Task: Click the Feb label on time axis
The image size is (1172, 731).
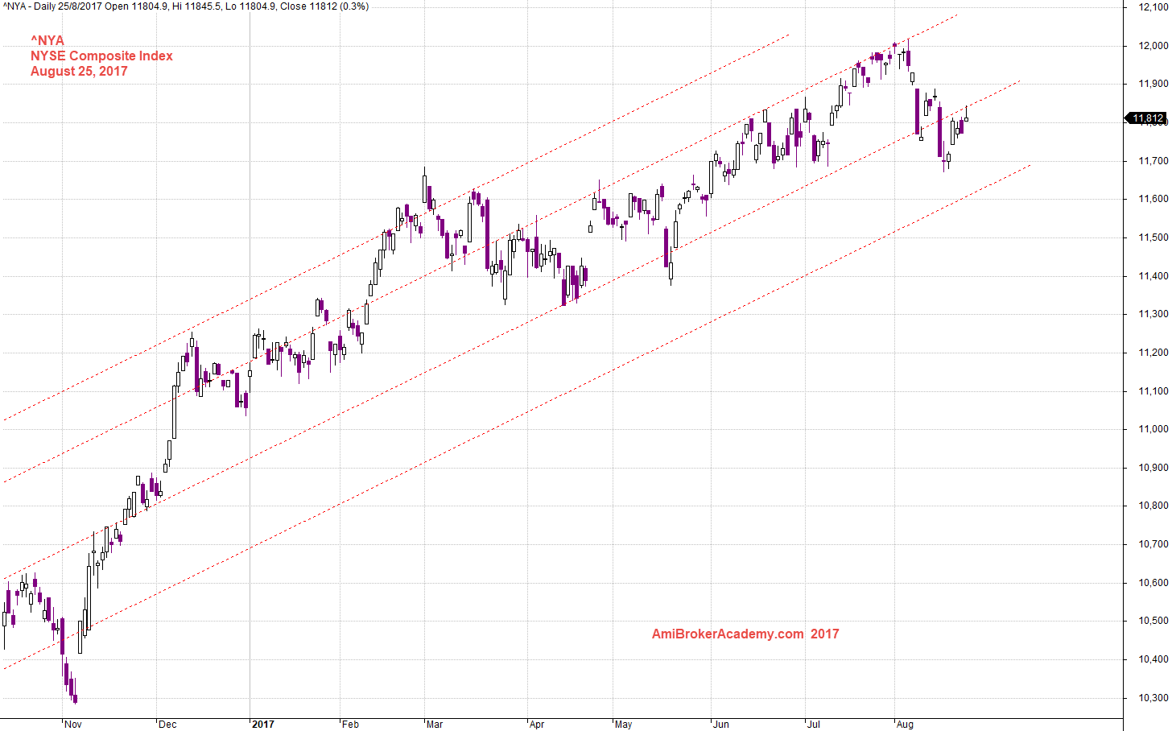Action: click(x=350, y=725)
